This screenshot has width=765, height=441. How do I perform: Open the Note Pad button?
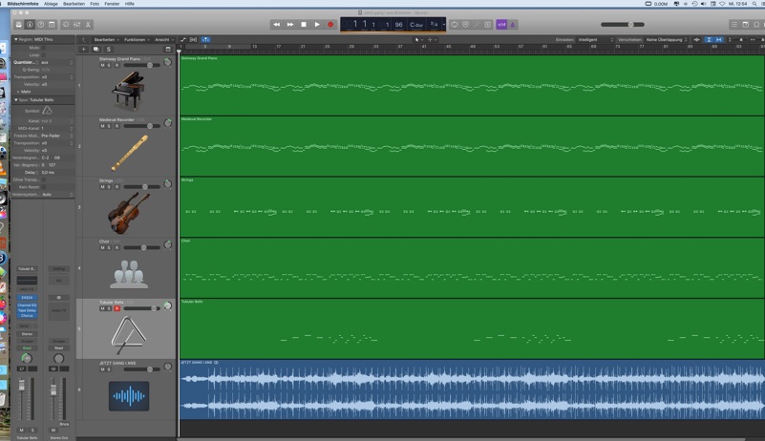click(746, 25)
